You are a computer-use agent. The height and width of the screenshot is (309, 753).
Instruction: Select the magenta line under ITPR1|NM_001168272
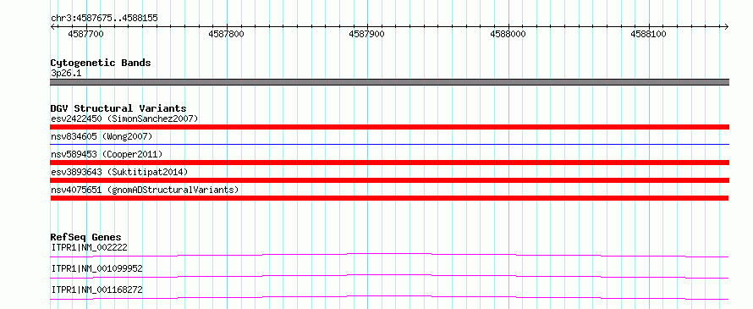[389, 297]
